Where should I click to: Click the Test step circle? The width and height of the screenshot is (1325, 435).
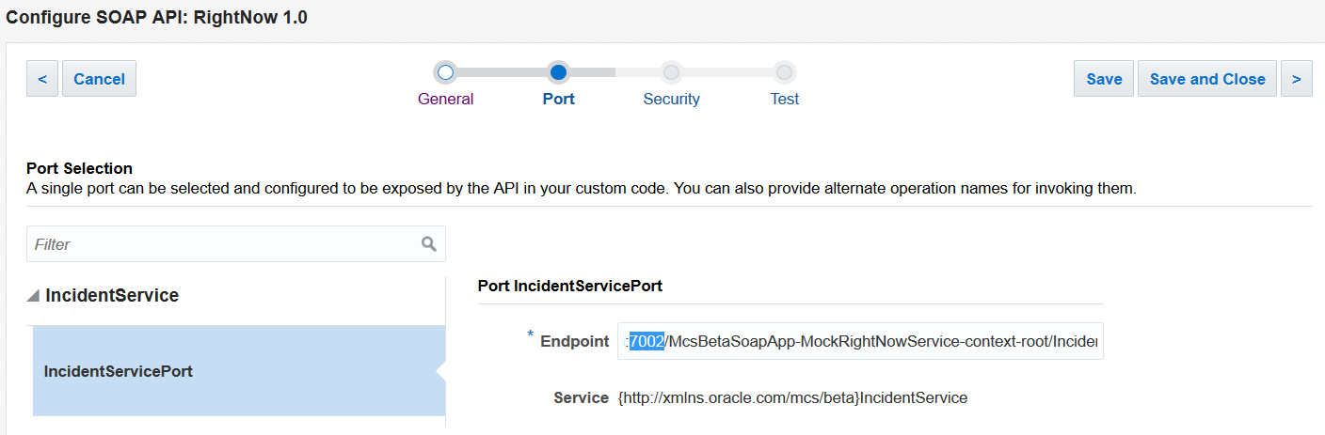point(784,72)
